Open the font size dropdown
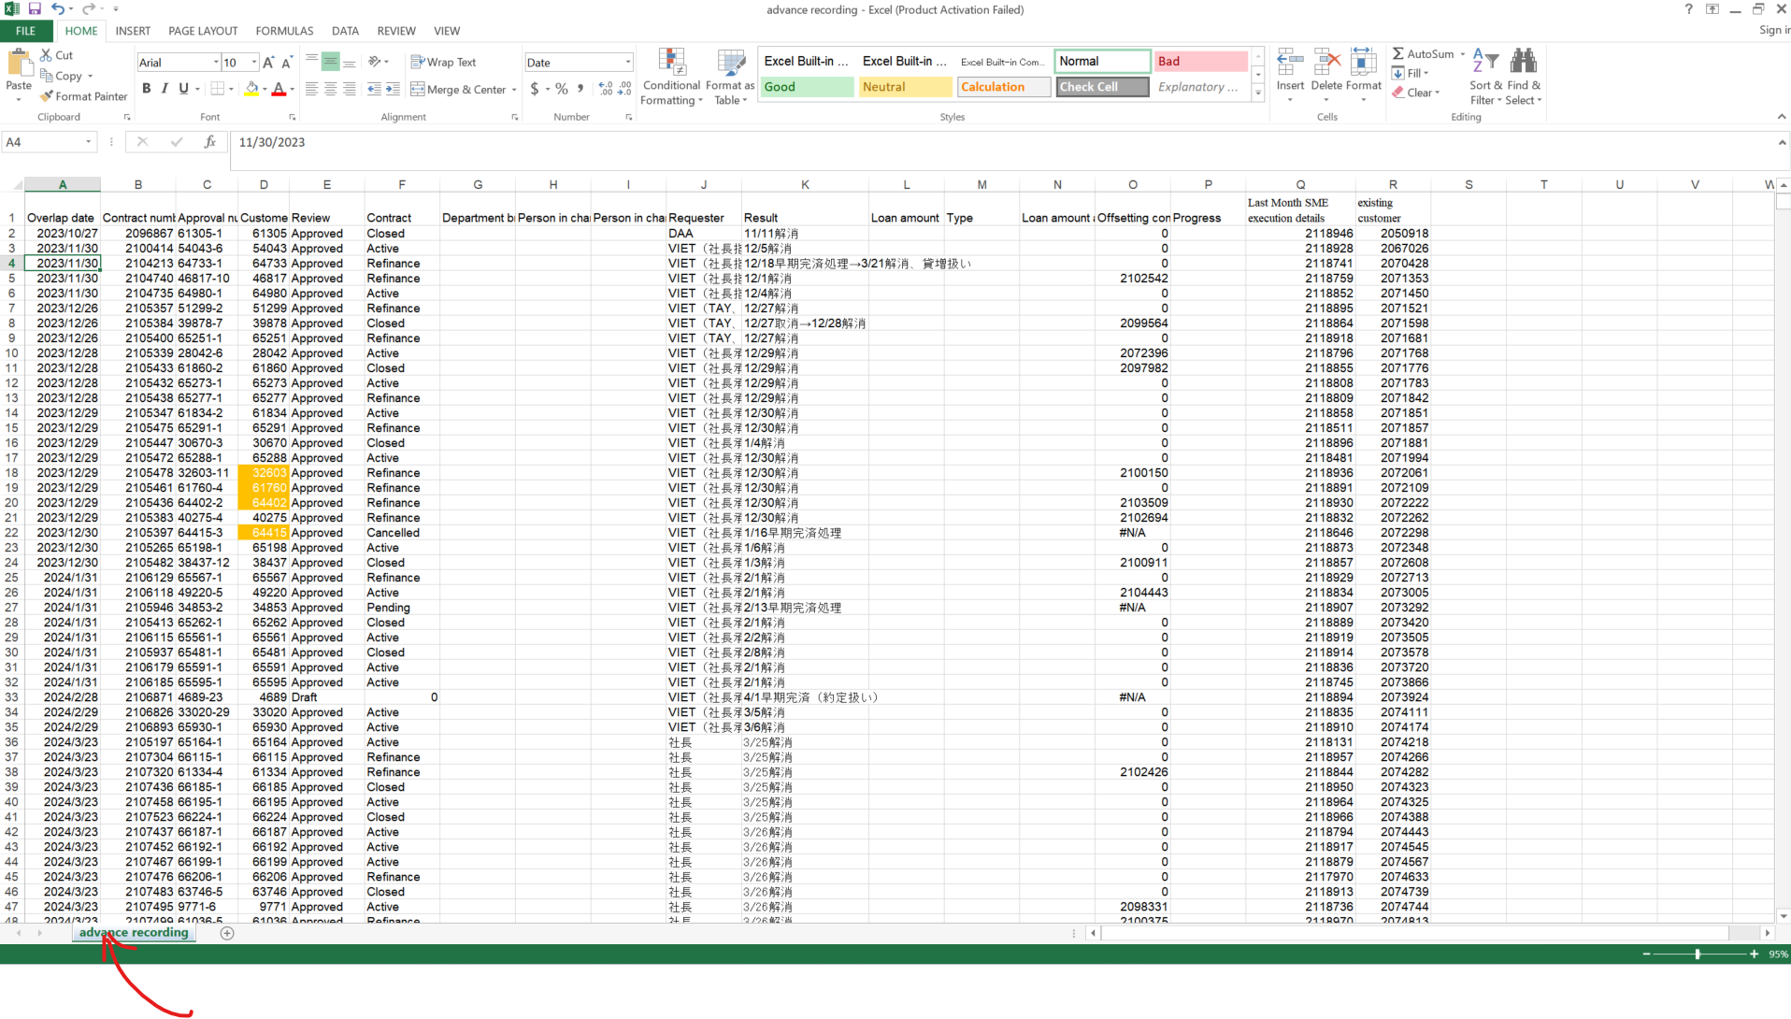Screen dimensions: 1791x1019 point(254,63)
